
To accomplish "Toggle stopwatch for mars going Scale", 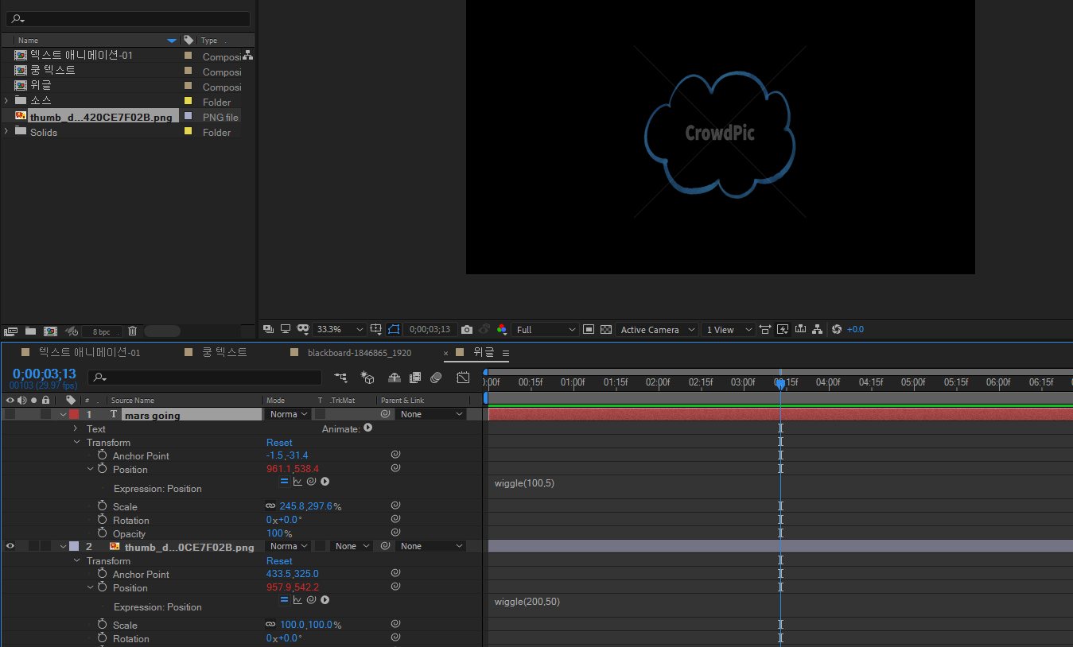I will 102,506.
